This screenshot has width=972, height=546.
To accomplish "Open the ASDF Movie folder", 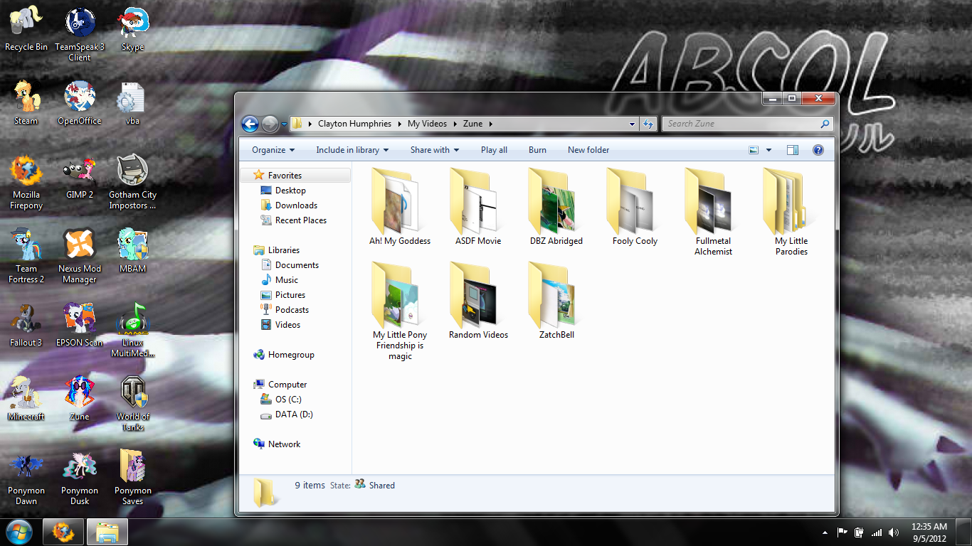I will 478,206.
